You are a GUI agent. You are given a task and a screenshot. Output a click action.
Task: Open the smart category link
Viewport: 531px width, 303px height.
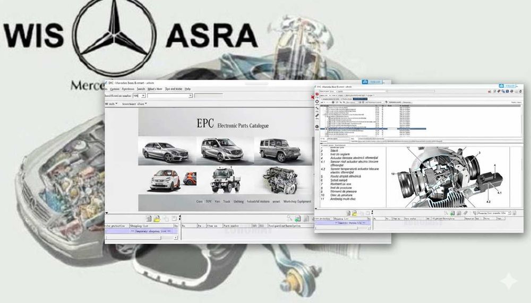point(276,202)
